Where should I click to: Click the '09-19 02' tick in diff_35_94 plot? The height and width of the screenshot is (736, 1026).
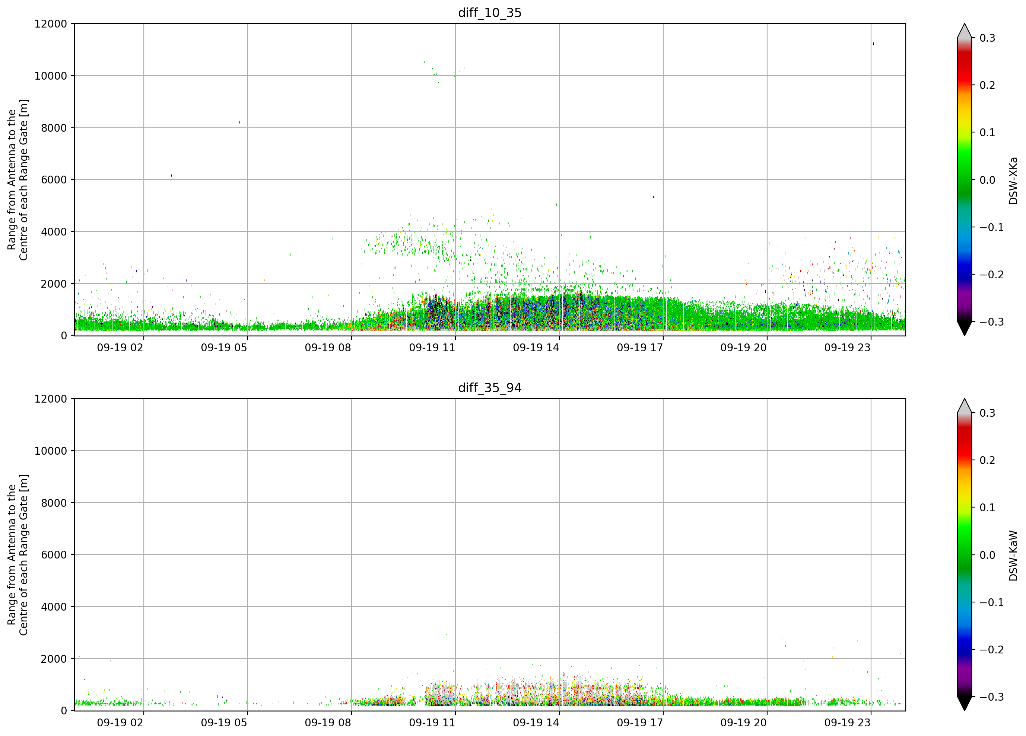coord(120,723)
